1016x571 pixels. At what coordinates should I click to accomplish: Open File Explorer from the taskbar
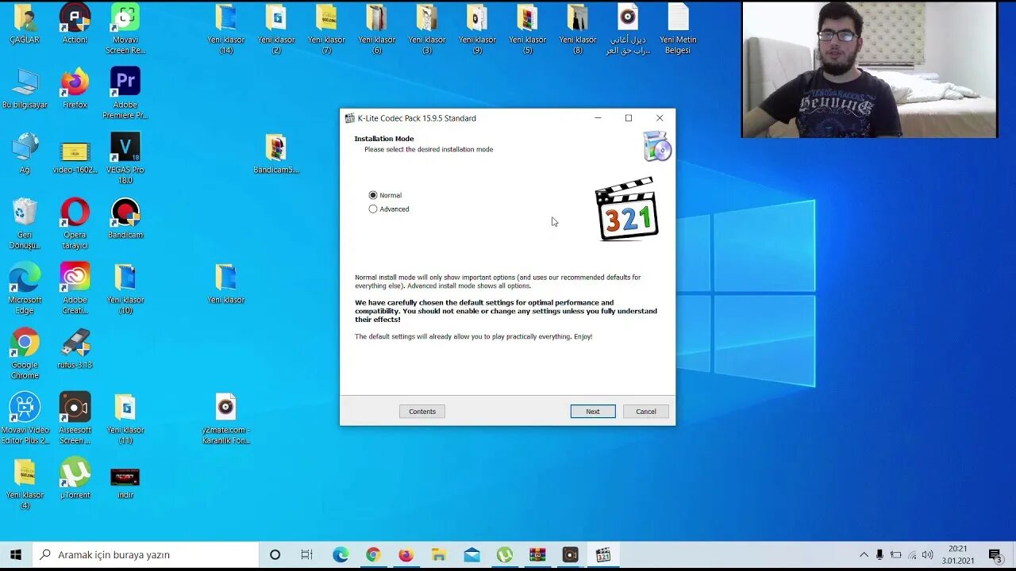(439, 554)
